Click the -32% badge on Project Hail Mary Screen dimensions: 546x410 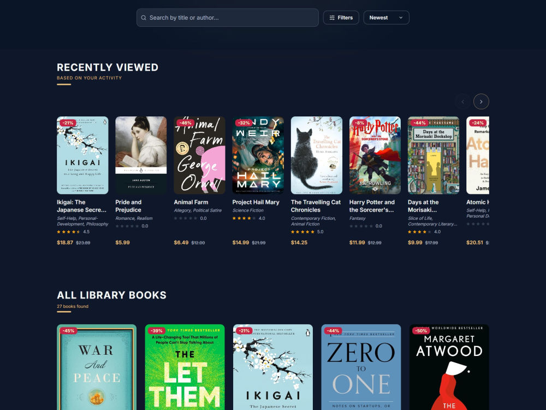[x=244, y=122]
